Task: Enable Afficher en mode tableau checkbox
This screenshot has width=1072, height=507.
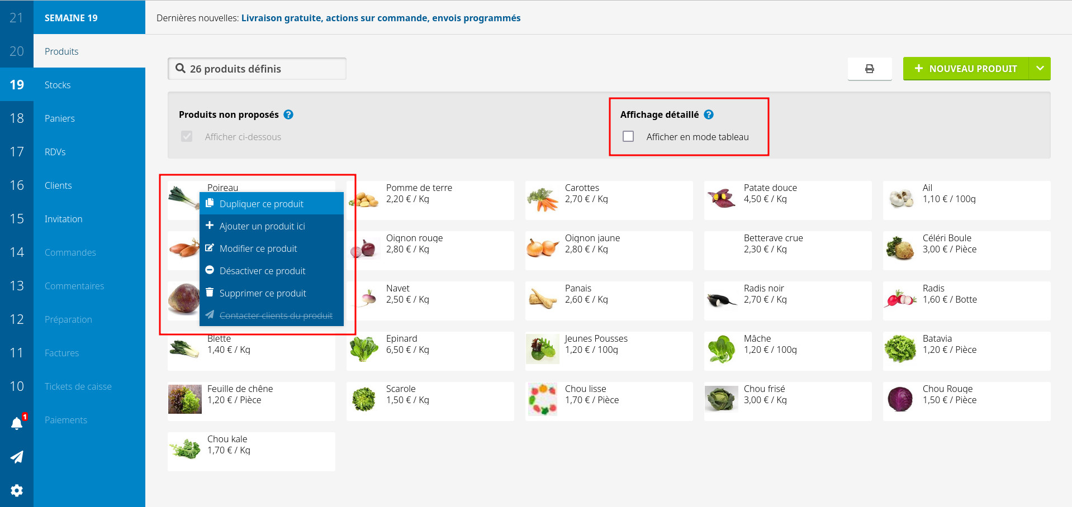Action: (x=628, y=136)
